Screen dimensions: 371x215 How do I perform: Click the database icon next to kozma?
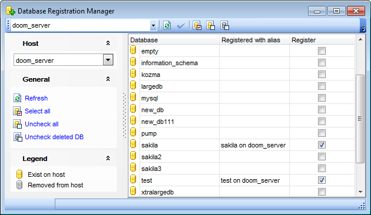133,73
